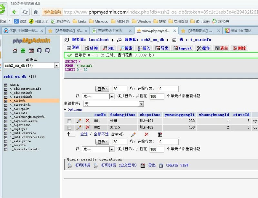Image resolution: width=258 pixels, height=198 pixels.
Task: Open the 操作 tab
Action: [203, 48]
